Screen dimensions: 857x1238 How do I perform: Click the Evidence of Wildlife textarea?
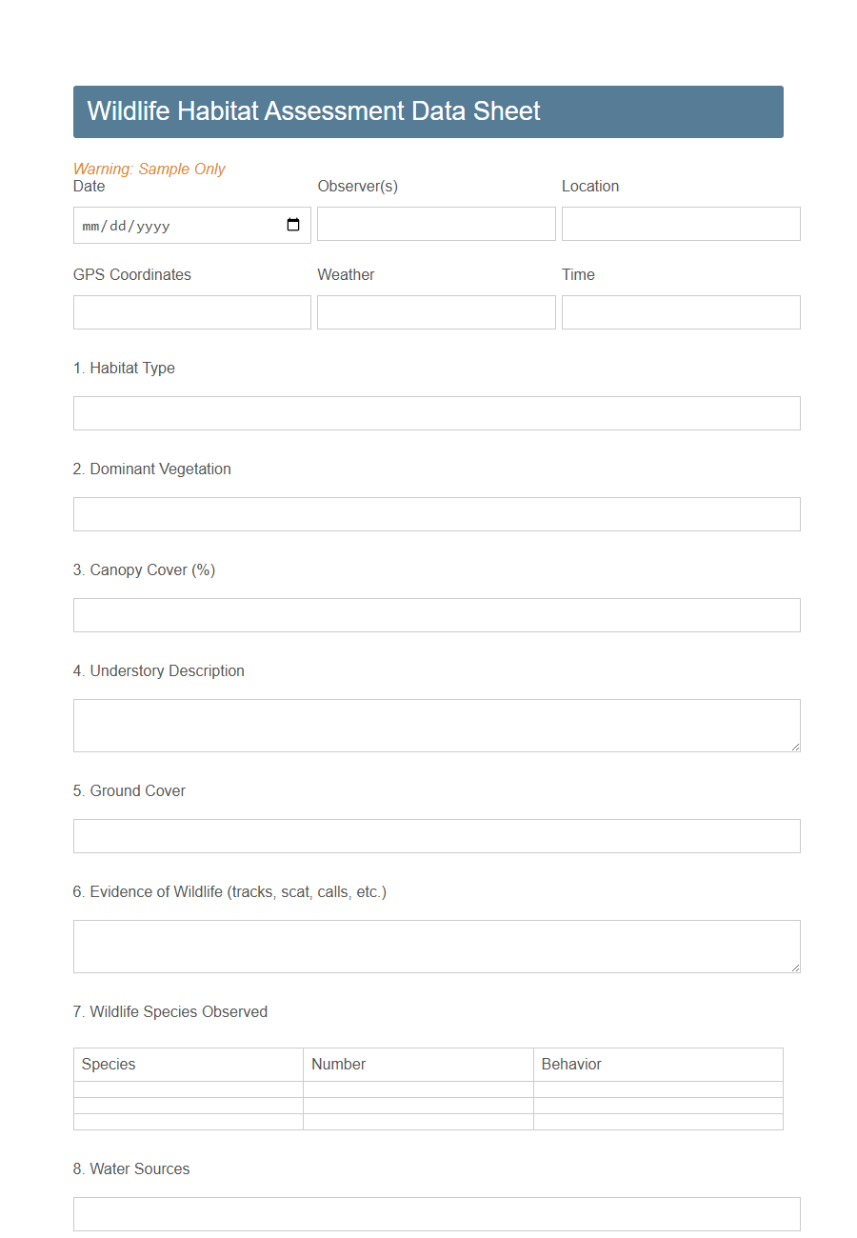tap(436, 946)
